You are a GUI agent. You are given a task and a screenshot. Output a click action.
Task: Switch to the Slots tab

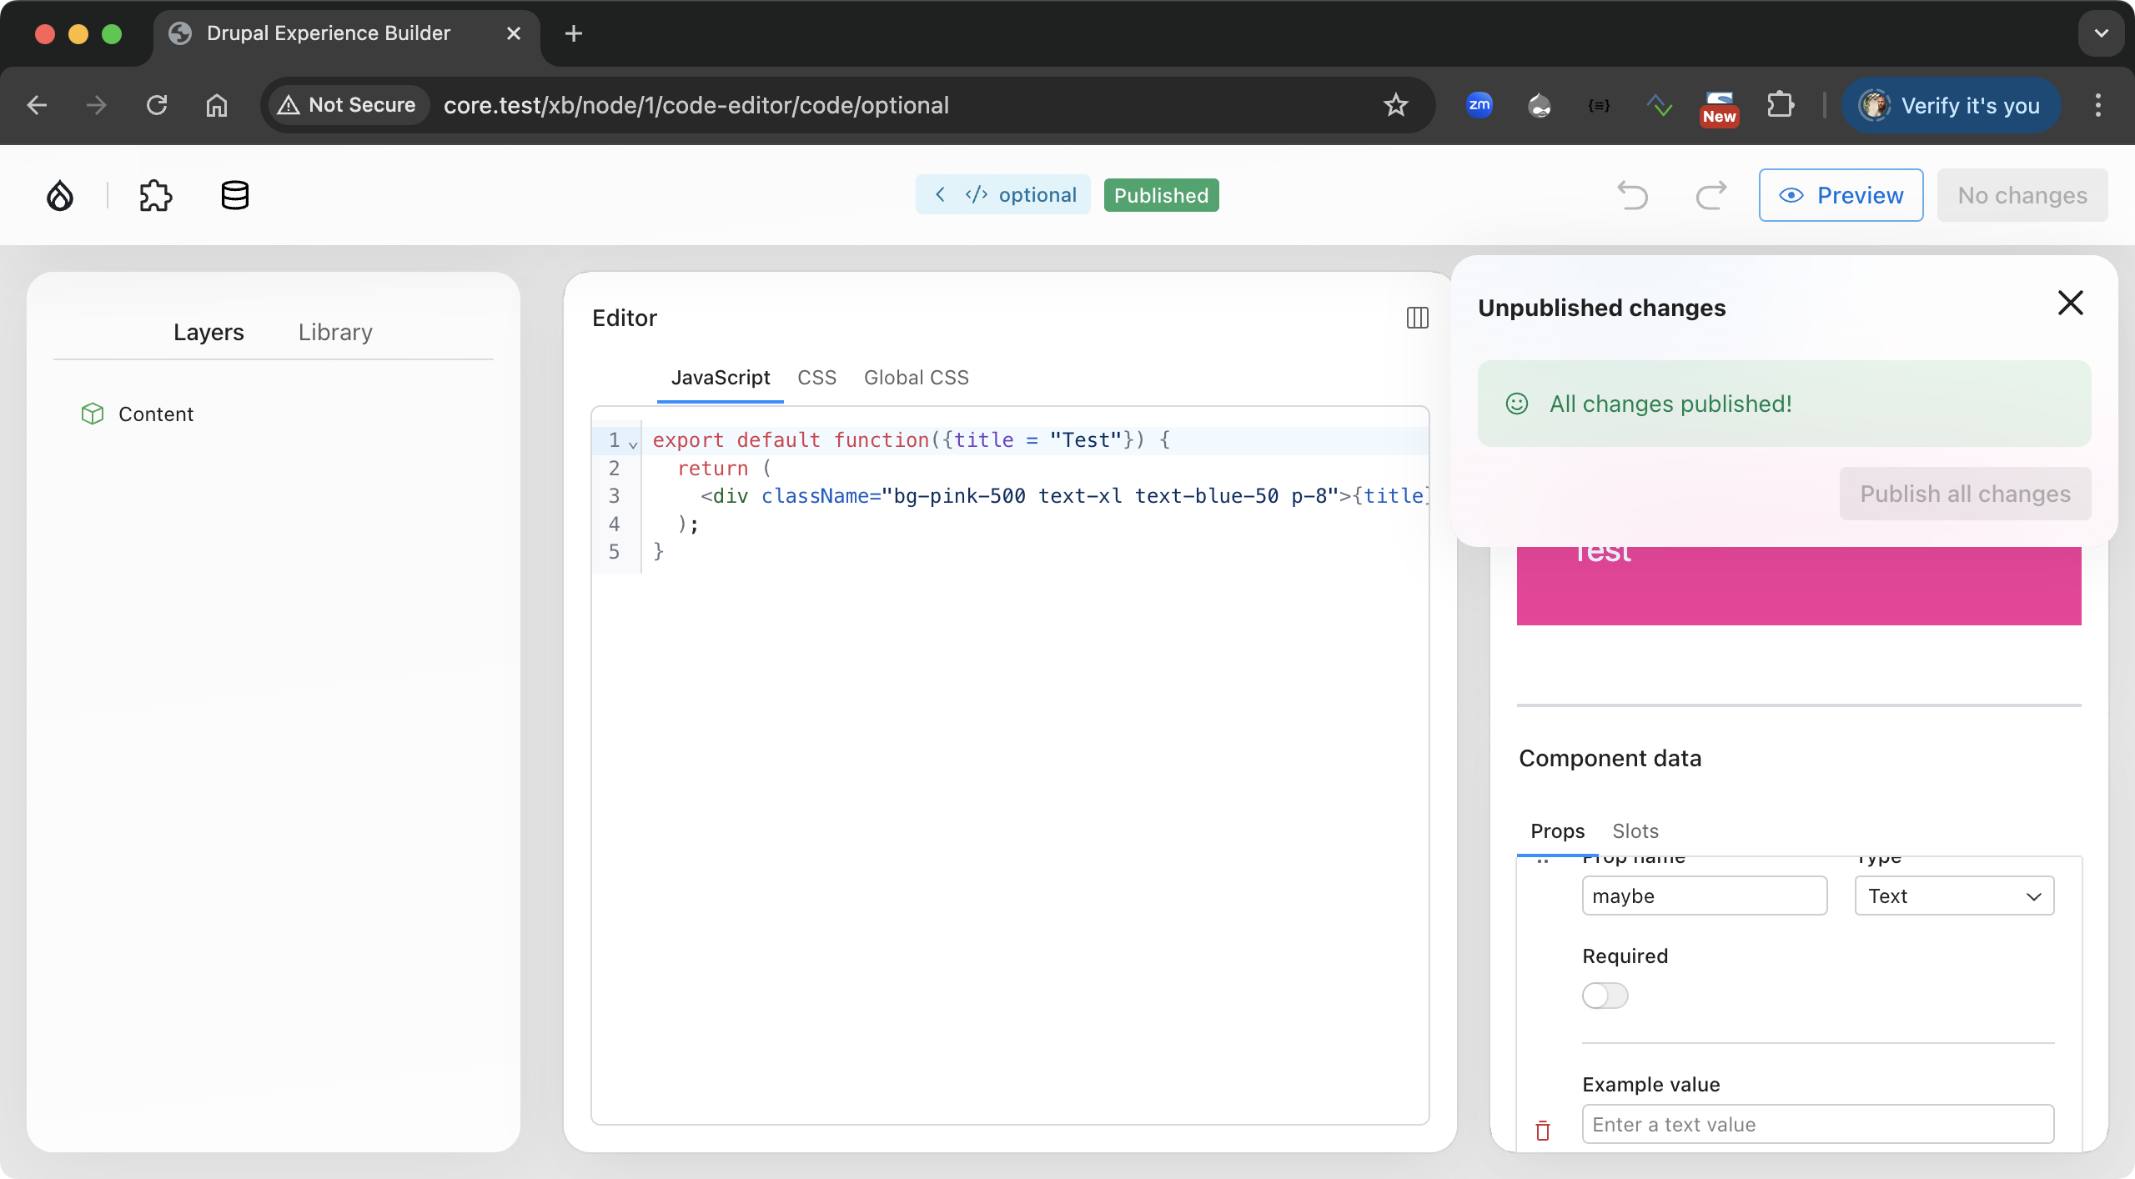coord(1635,831)
